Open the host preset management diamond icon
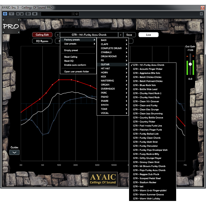 [x=77, y=14]
